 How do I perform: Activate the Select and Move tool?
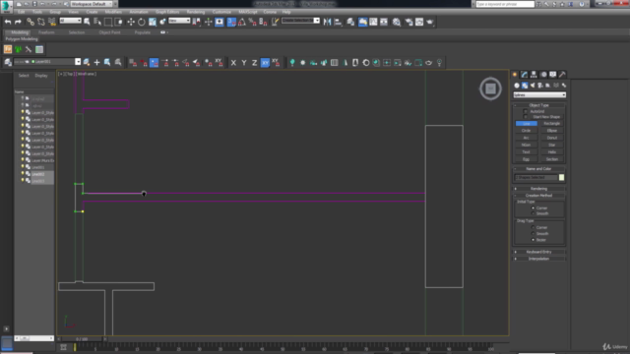pos(131,22)
